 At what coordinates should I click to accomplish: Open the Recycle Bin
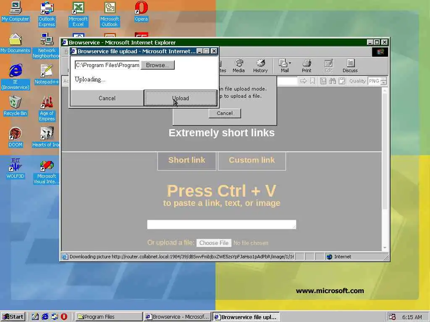tap(15, 106)
